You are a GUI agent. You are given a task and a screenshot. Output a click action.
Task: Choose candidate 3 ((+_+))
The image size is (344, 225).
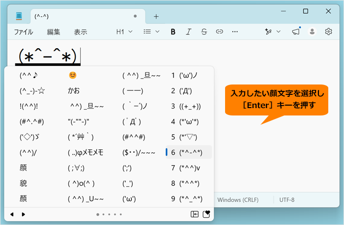(x=189, y=106)
